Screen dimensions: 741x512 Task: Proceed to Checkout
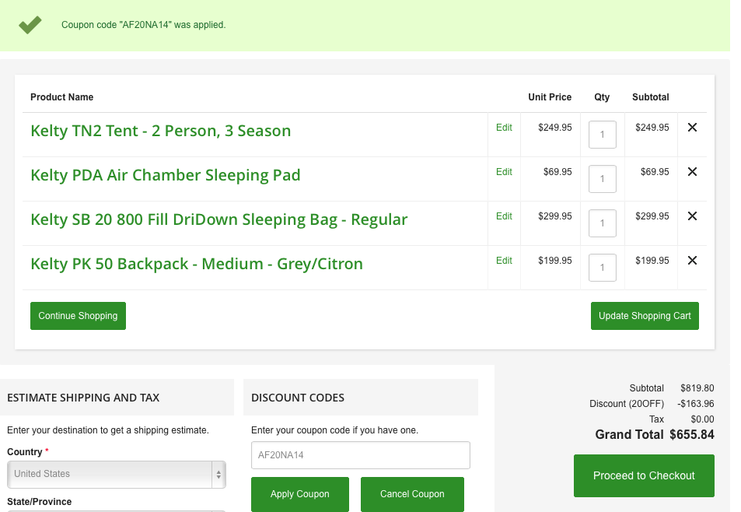click(x=644, y=475)
